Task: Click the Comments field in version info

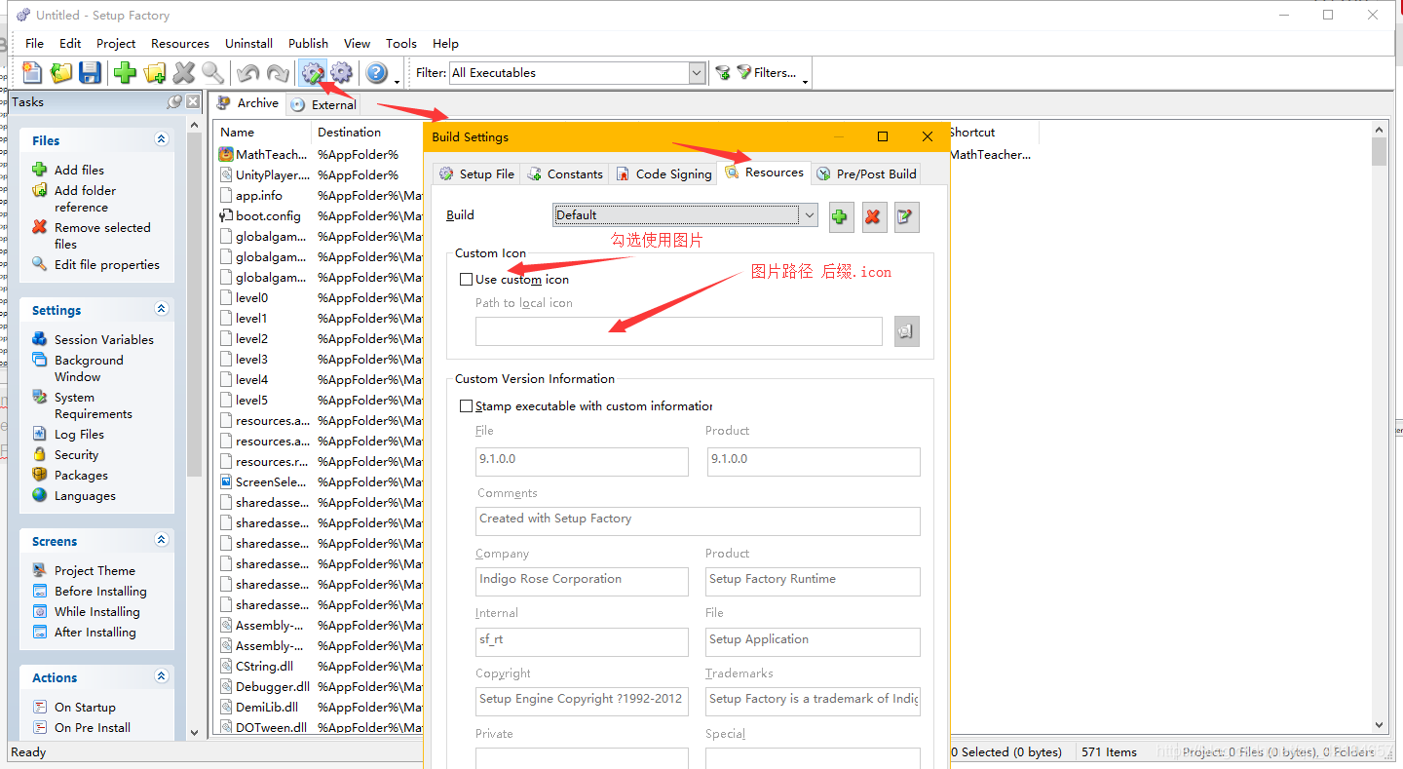Action: tap(699, 520)
